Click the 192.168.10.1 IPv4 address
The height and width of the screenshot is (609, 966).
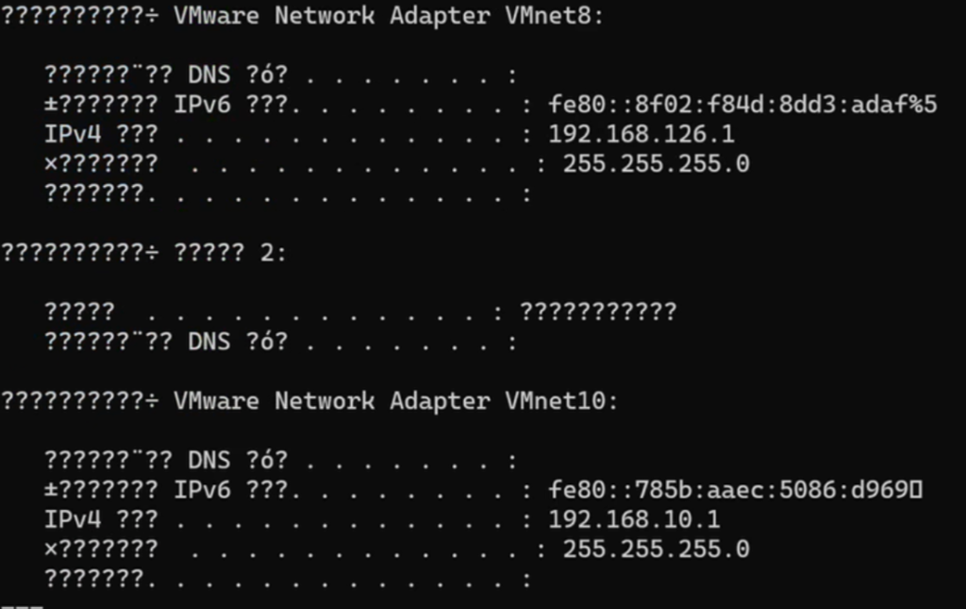[x=634, y=519]
